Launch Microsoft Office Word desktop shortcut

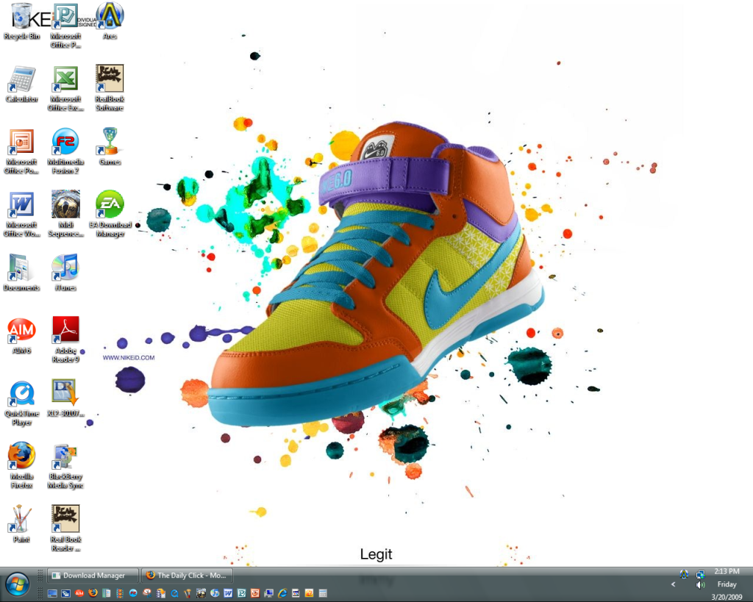21,214
